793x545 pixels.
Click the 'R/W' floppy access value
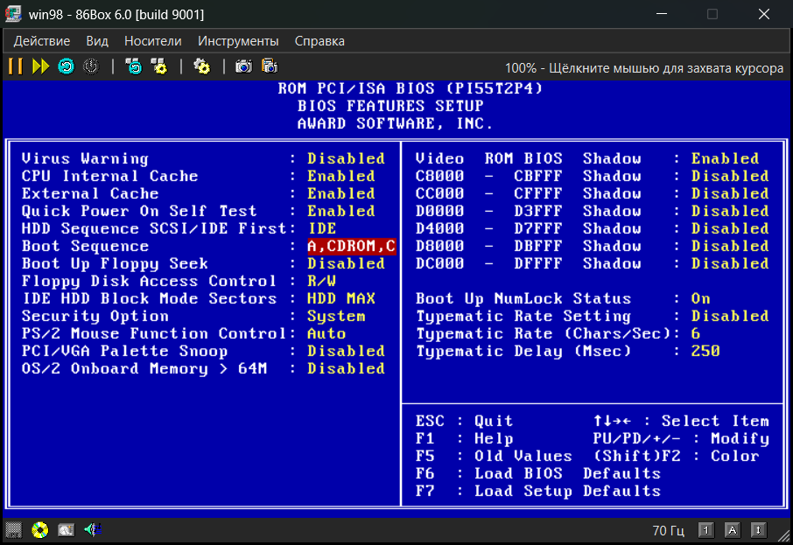pos(321,281)
